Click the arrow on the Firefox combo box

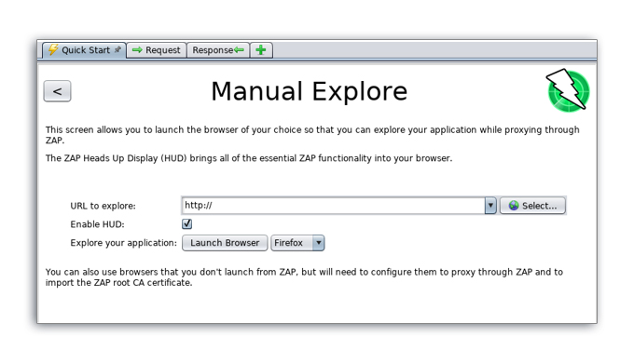(x=319, y=243)
